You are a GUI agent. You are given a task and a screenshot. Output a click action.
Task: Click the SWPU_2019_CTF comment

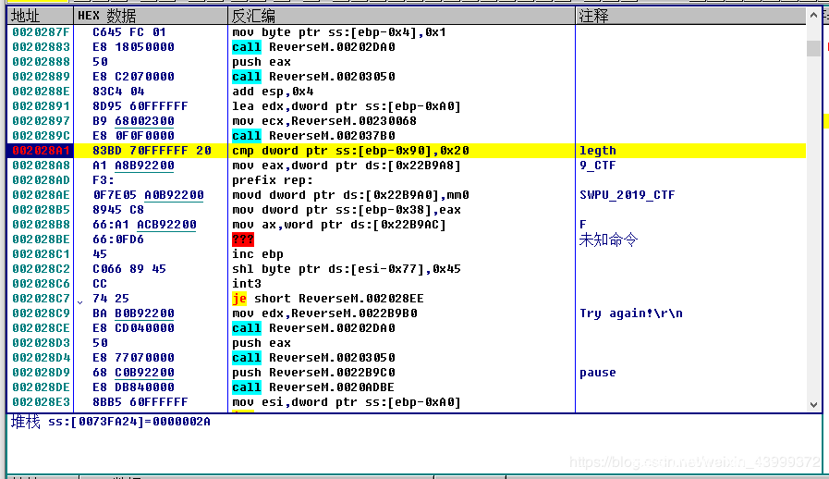coord(625,195)
